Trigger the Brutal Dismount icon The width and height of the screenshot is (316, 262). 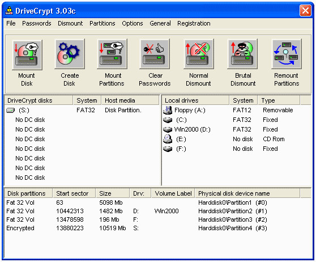242,54
